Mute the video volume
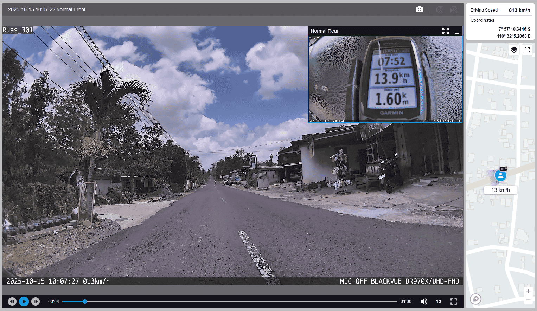The width and height of the screenshot is (537, 311). click(x=424, y=302)
